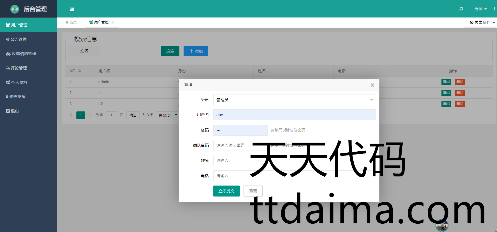Close the 新增 dialog with X
The image size is (497, 232).
(x=372, y=85)
